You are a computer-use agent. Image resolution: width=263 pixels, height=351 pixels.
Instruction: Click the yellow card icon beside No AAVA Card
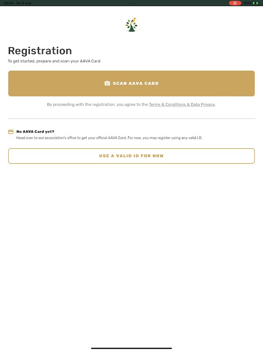pyautogui.click(x=11, y=132)
